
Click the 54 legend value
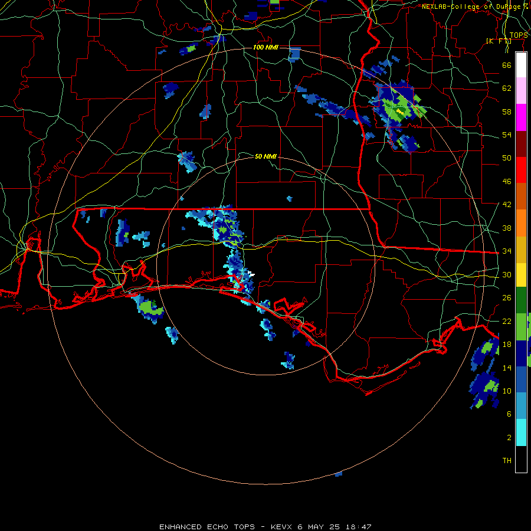(x=507, y=135)
